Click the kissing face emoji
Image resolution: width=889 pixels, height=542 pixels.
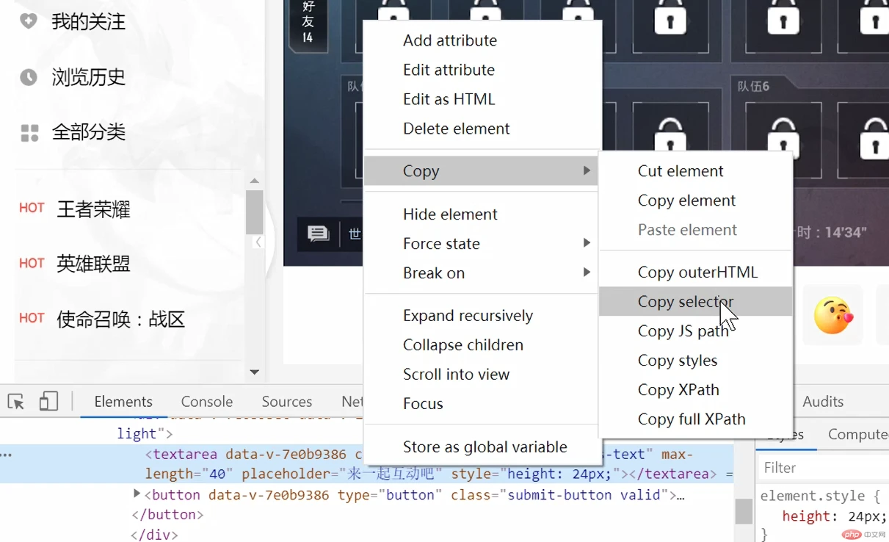click(833, 316)
